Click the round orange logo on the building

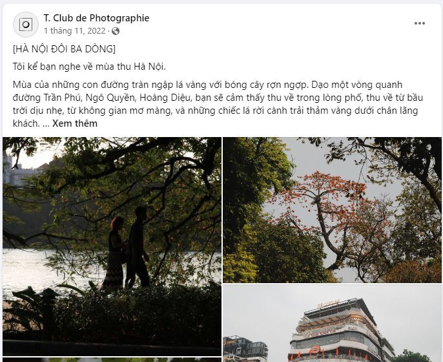314,350
